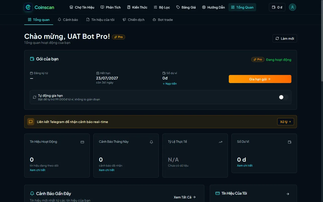Click trend icon in Tỷ Lệ Thực Tế card

(x=221, y=142)
